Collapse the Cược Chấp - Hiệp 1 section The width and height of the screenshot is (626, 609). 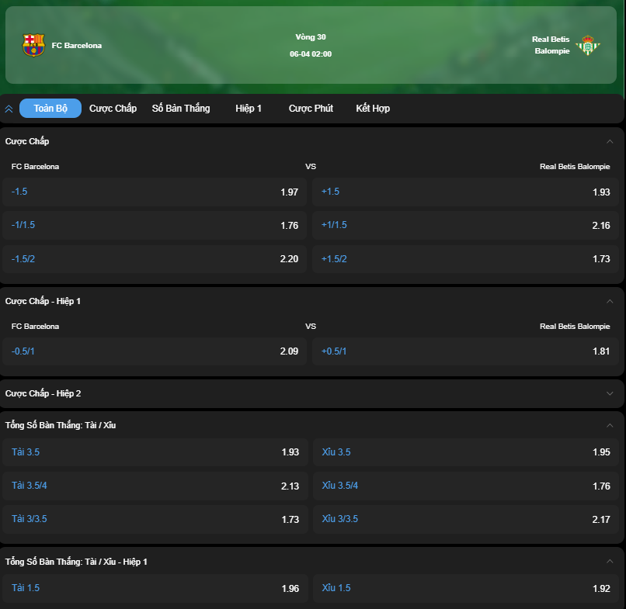[610, 301]
